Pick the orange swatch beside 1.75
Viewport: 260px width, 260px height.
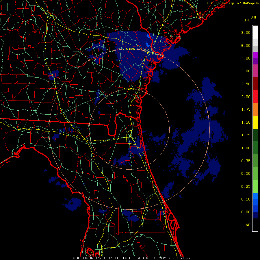(x=255, y=109)
